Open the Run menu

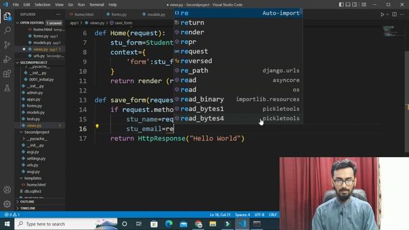81,4
